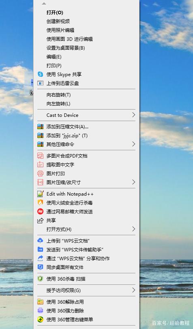Click the Cast to Device label
This screenshot has height=329, width=193.
pos(62,115)
